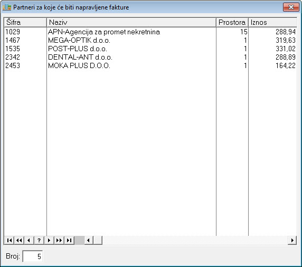Click horizontal scrollbar left arrow
302x267 pixels.
coord(89,240)
